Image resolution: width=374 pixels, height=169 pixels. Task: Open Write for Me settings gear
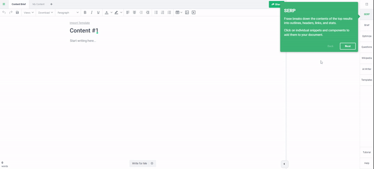click(152, 163)
